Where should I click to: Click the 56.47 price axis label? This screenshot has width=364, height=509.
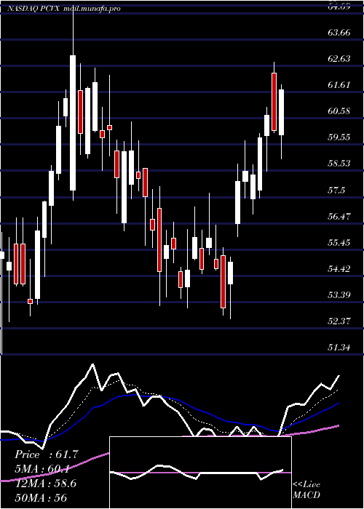(339, 216)
